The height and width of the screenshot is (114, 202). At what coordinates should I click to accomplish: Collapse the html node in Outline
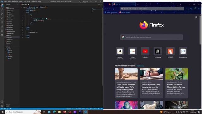[6, 49]
